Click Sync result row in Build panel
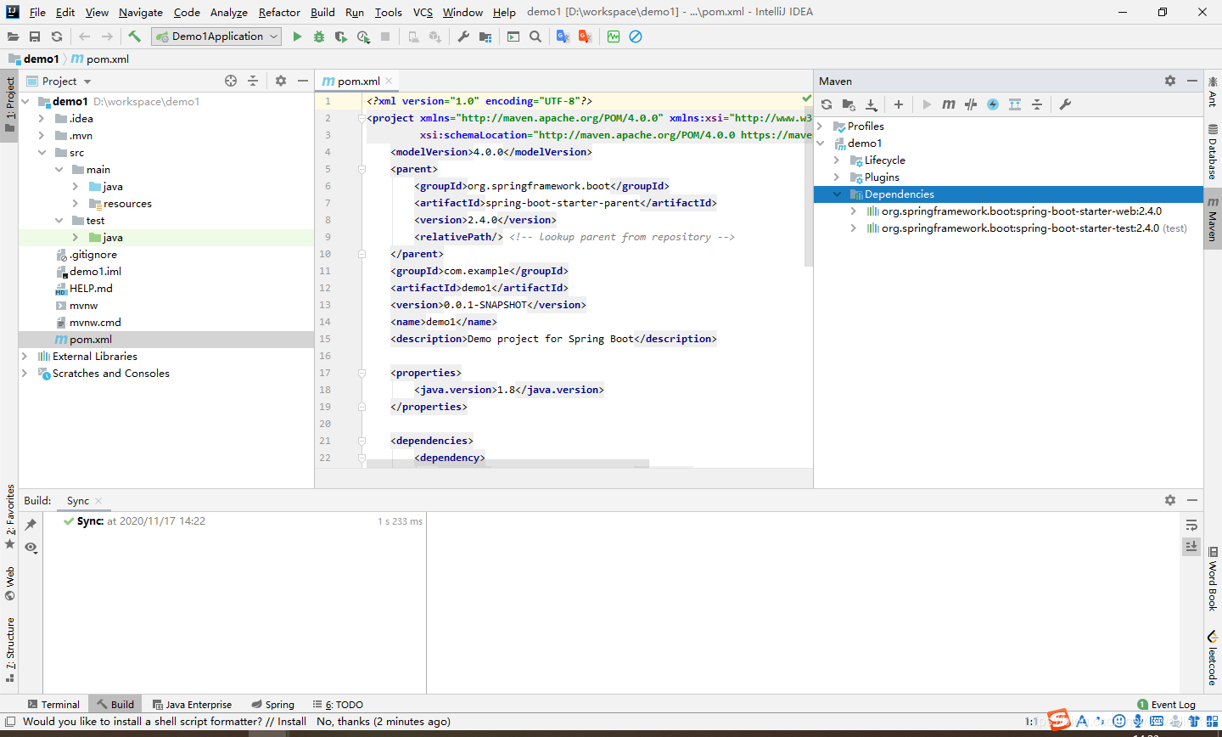This screenshot has height=737, width=1222. [234, 521]
